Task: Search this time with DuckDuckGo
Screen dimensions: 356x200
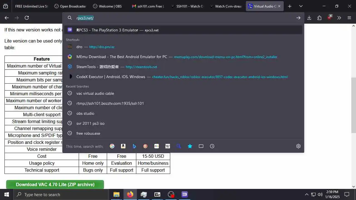Action: pyautogui.click(x=145, y=146)
